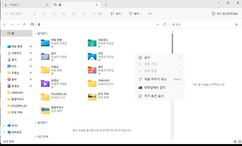Image resolution: width=242 pixels, height=146 pixels.
Task: Open FOLDER01_02 in navigation pane
Action: tap(17, 106)
